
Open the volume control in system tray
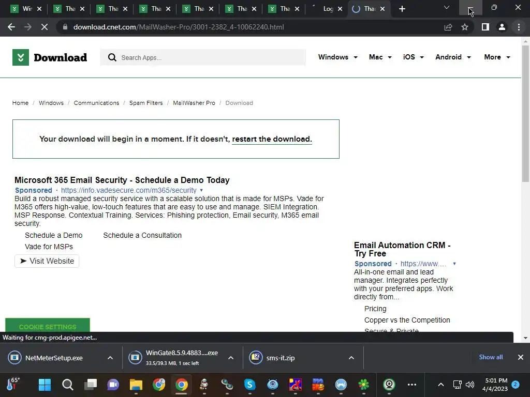(x=470, y=385)
